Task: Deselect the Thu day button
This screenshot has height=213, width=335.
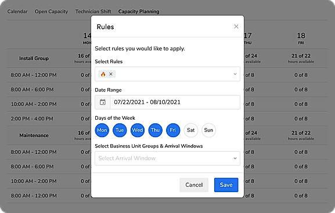Action: (156, 130)
